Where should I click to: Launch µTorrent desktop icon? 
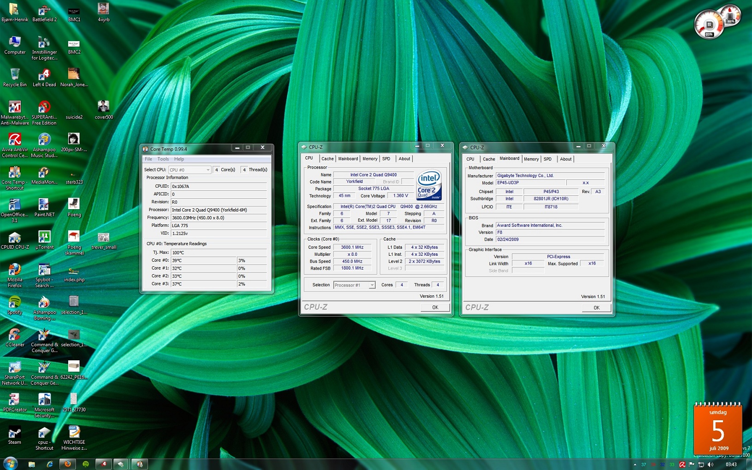pos(44,240)
